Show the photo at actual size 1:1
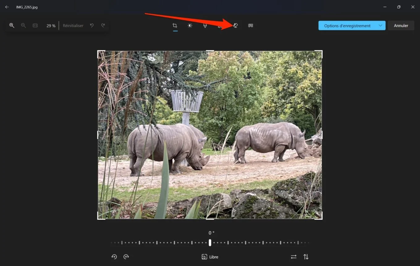This screenshot has width=420, height=266. pyautogui.click(x=35, y=26)
